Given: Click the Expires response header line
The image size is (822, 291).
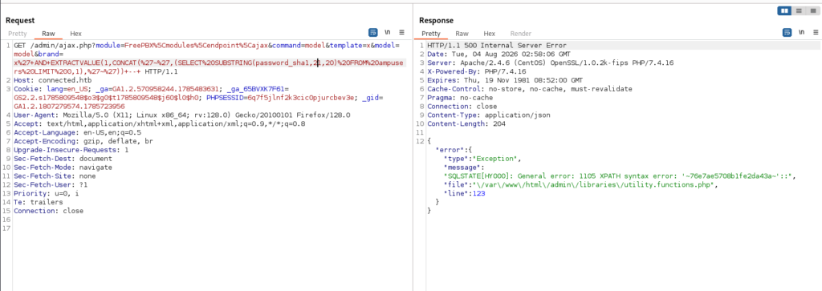Looking at the screenshot, I should click(x=505, y=80).
